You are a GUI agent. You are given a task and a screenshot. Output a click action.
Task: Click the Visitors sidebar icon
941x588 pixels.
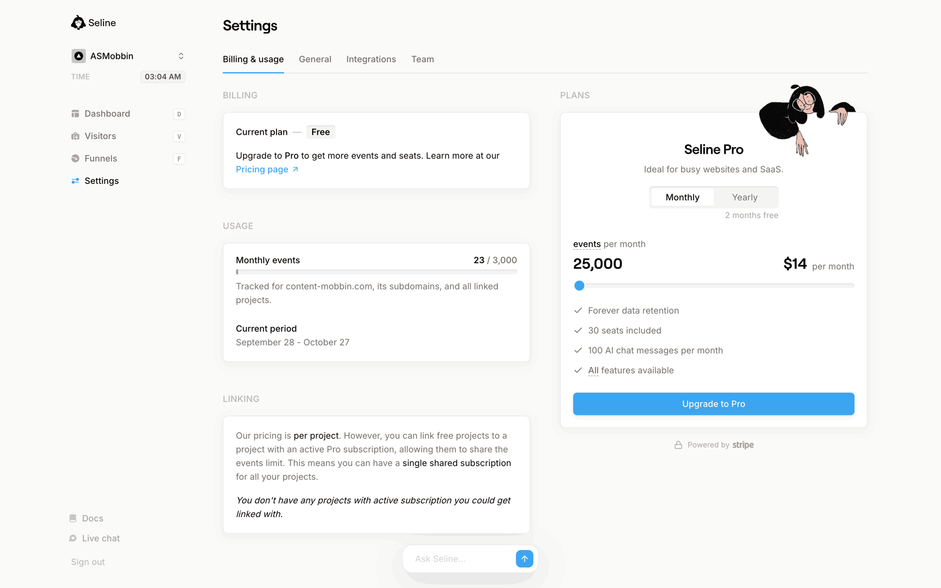[x=75, y=136]
